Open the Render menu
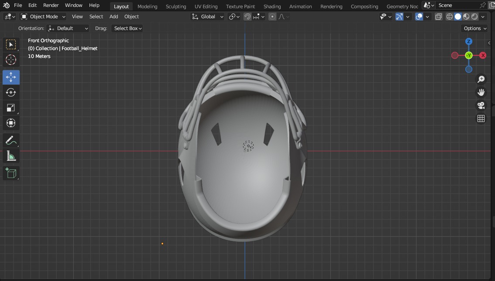The width and height of the screenshot is (495, 281). click(51, 5)
